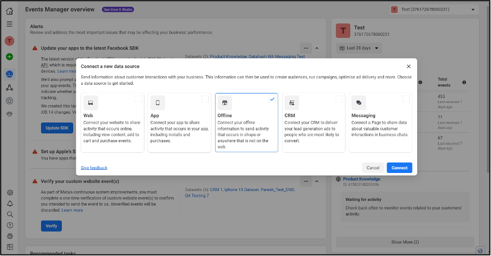Open the partner integrations handshake icon
491x256 pixels.
[9, 114]
